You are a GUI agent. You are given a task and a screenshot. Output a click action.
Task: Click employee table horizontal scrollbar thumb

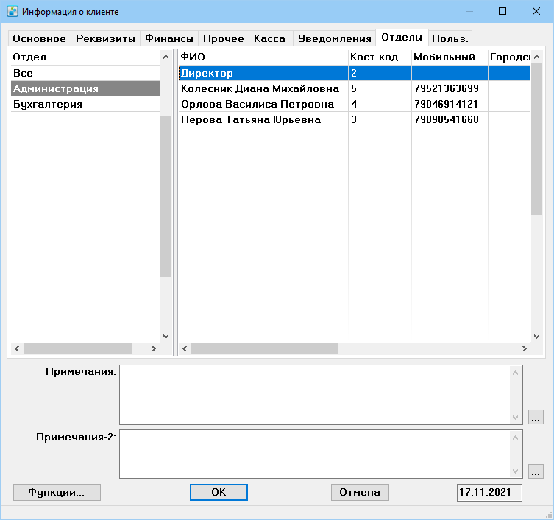tap(264, 348)
